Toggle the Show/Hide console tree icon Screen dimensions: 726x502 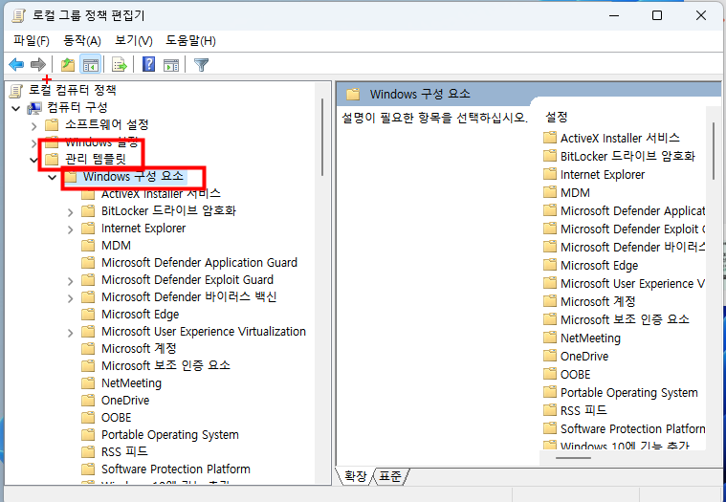[90, 65]
